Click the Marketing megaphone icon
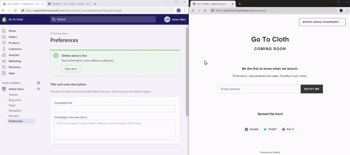Screen dimensions: 350x155 (4, 61)
